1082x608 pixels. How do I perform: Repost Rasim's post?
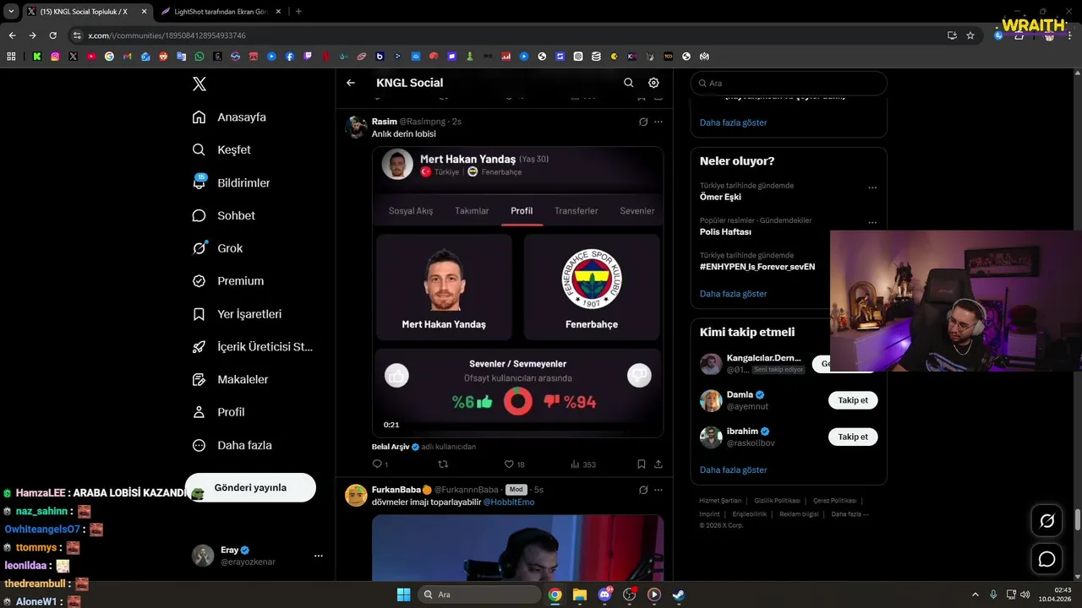tap(442, 464)
